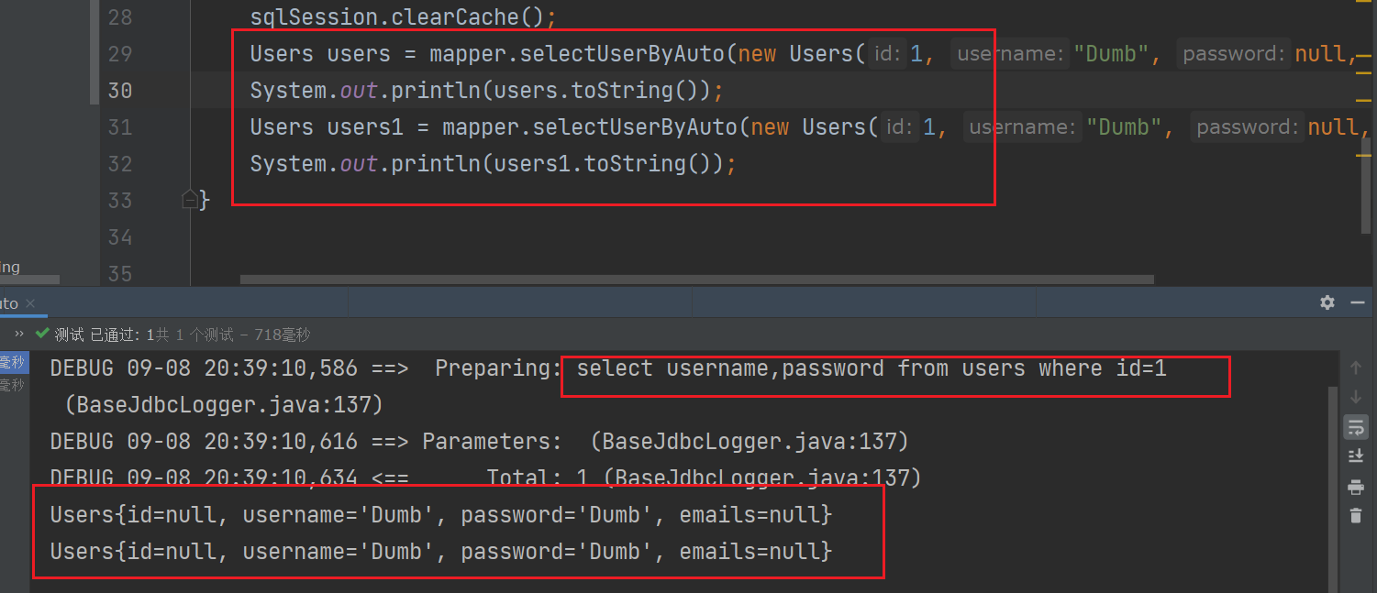Click the username parameter hint on line 29
Image resolution: width=1377 pixels, height=593 pixels.
1009,54
